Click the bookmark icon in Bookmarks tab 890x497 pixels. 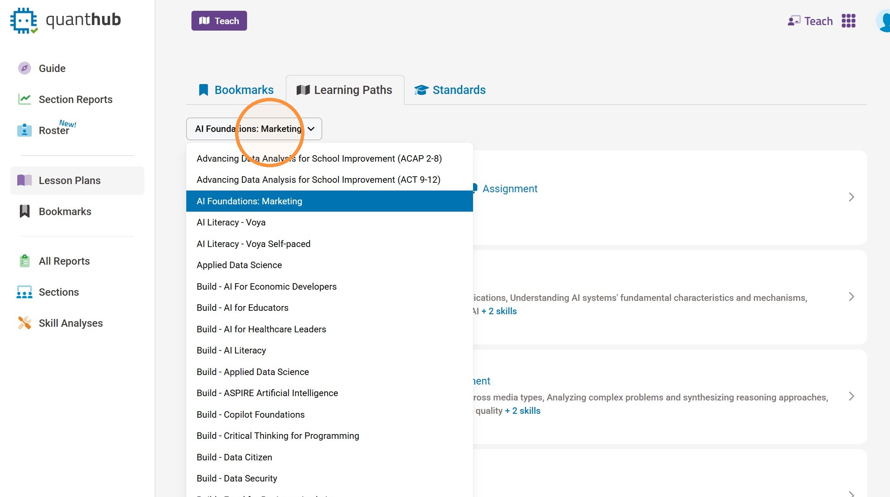coord(204,90)
